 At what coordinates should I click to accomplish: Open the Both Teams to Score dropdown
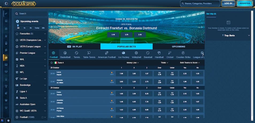[190, 63]
